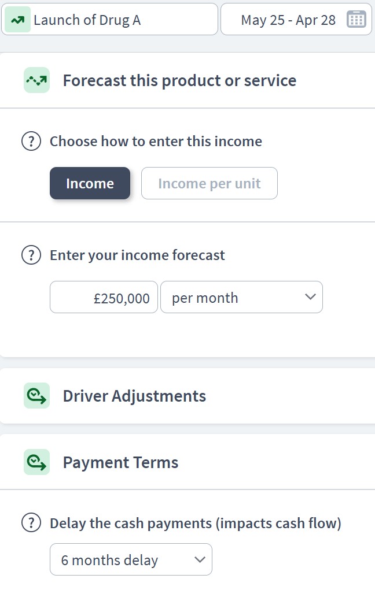Click the forecast product icon in section header
This screenshot has height=590, width=375.
(36, 80)
